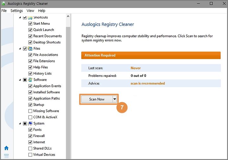Toggle the Recent Documents checkbox
The width and height of the screenshot is (228, 160).
tap(30, 36)
